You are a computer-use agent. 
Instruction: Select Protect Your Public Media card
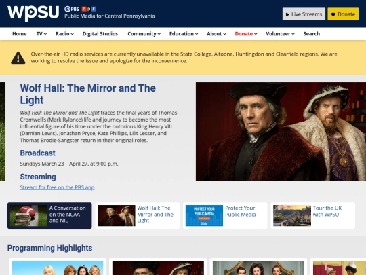(225, 216)
